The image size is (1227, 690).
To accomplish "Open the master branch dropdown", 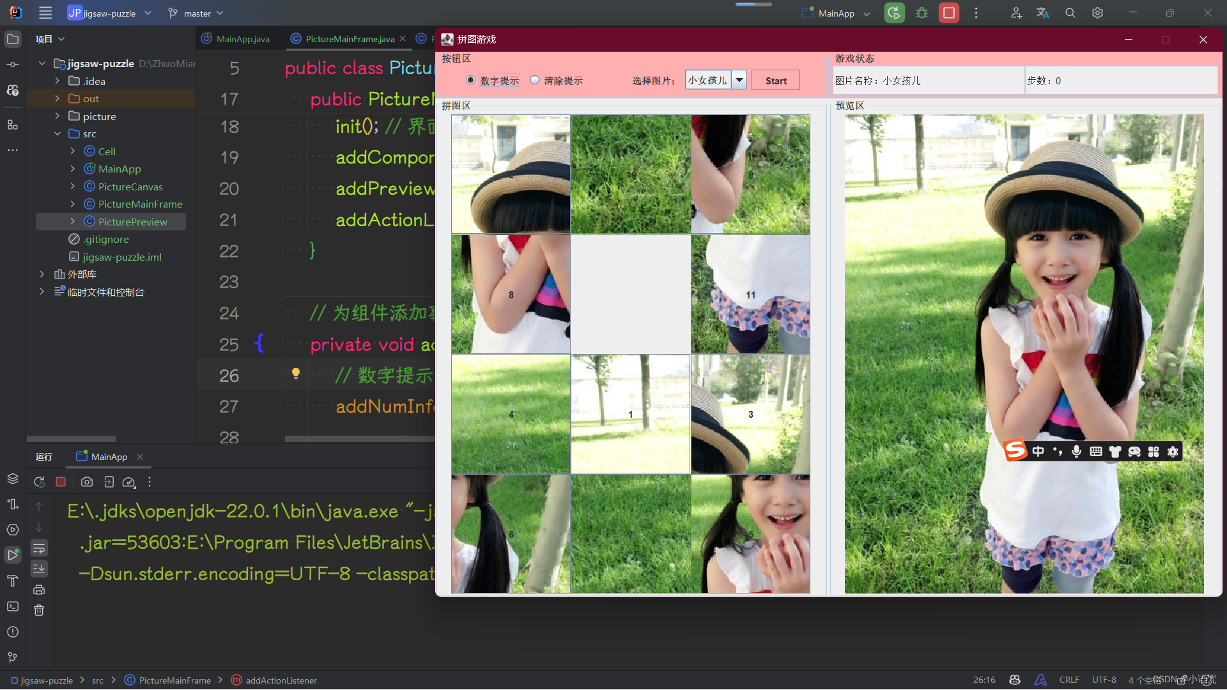I will (x=196, y=13).
